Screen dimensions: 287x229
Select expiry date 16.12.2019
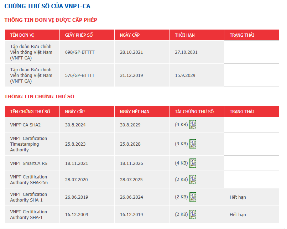pyautogui.click(x=131, y=214)
